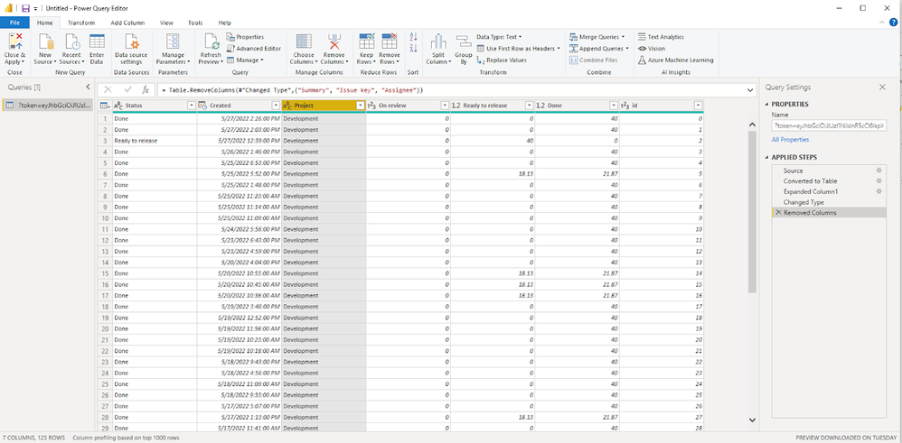
Task: Collapse the PROPERTIES section triangle
Action: pos(768,105)
